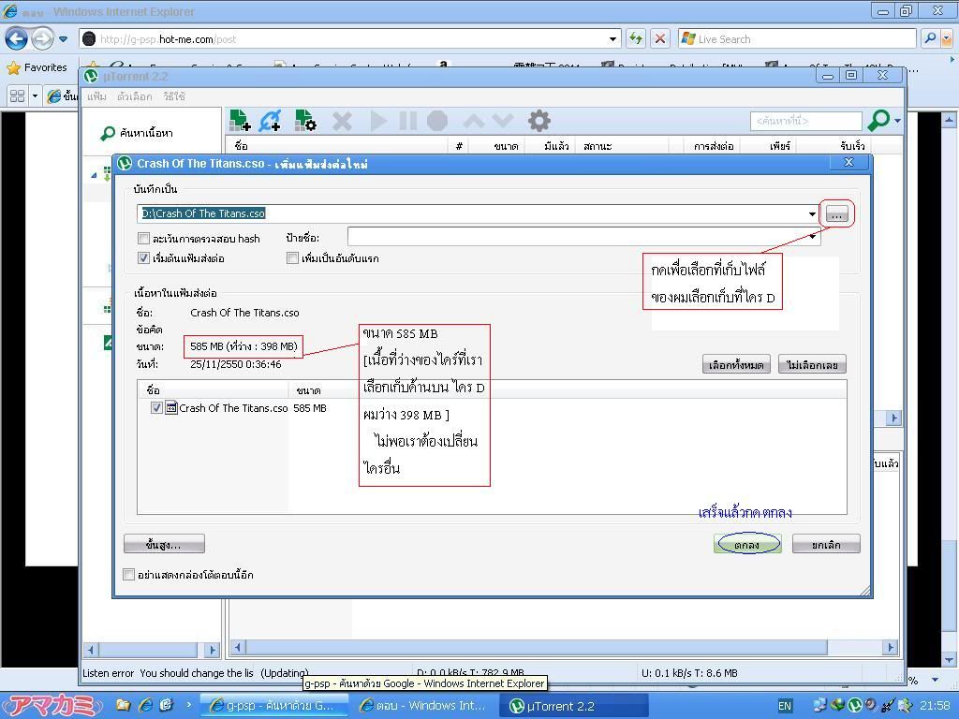Click Internet Explorer Forward button
Screen dimensions: 959x719
tap(42, 39)
